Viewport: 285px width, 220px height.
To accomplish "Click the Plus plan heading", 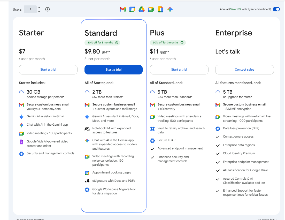I will coord(157,33).
